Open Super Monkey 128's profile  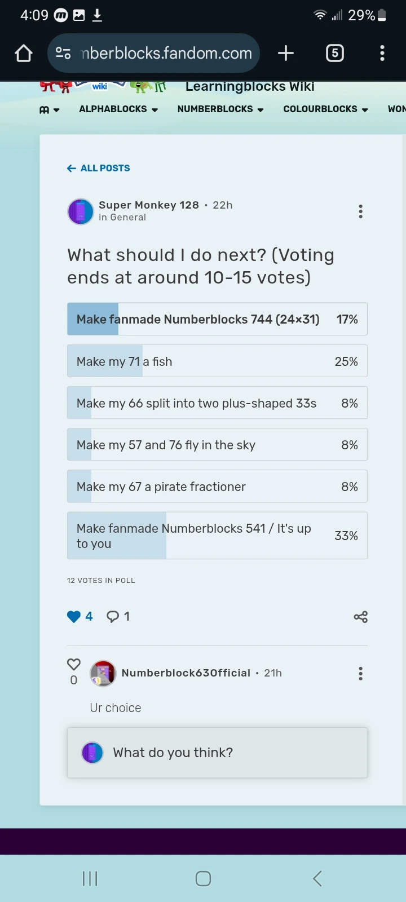click(x=148, y=205)
